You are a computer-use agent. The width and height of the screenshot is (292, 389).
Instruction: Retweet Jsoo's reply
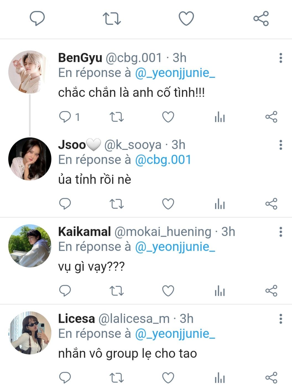117,204
